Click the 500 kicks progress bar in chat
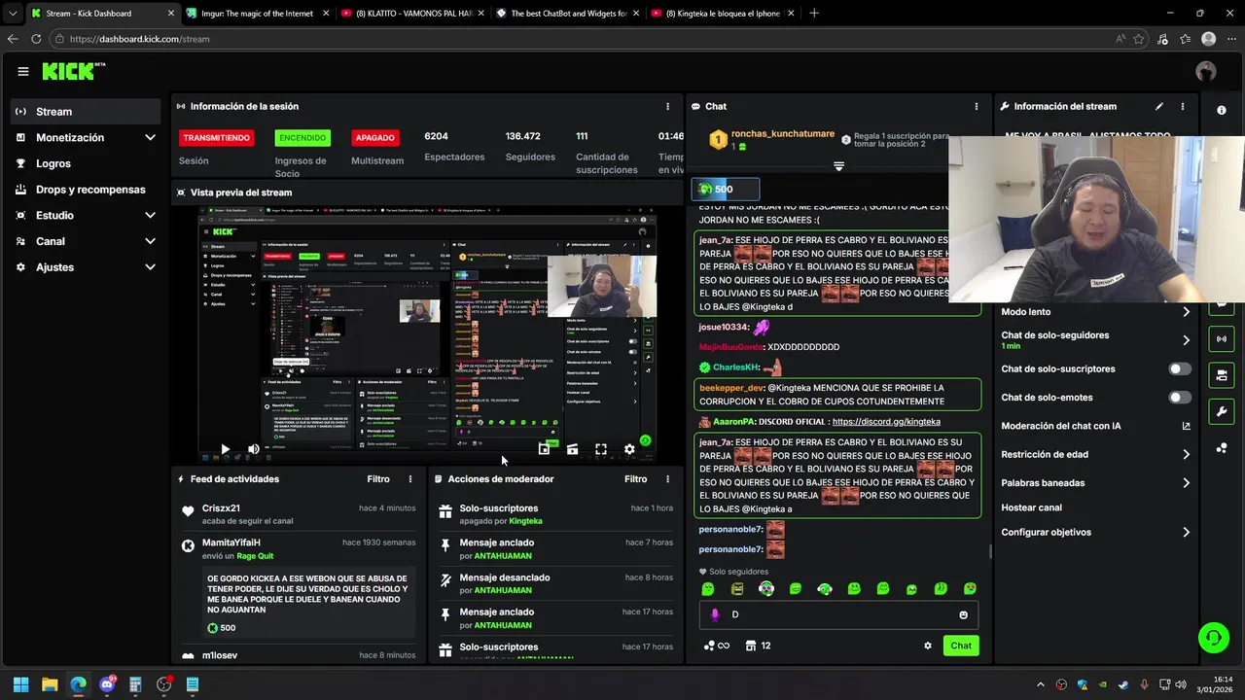Image resolution: width=1245 pixels, height=700 pixels. [x=726, y=190]
